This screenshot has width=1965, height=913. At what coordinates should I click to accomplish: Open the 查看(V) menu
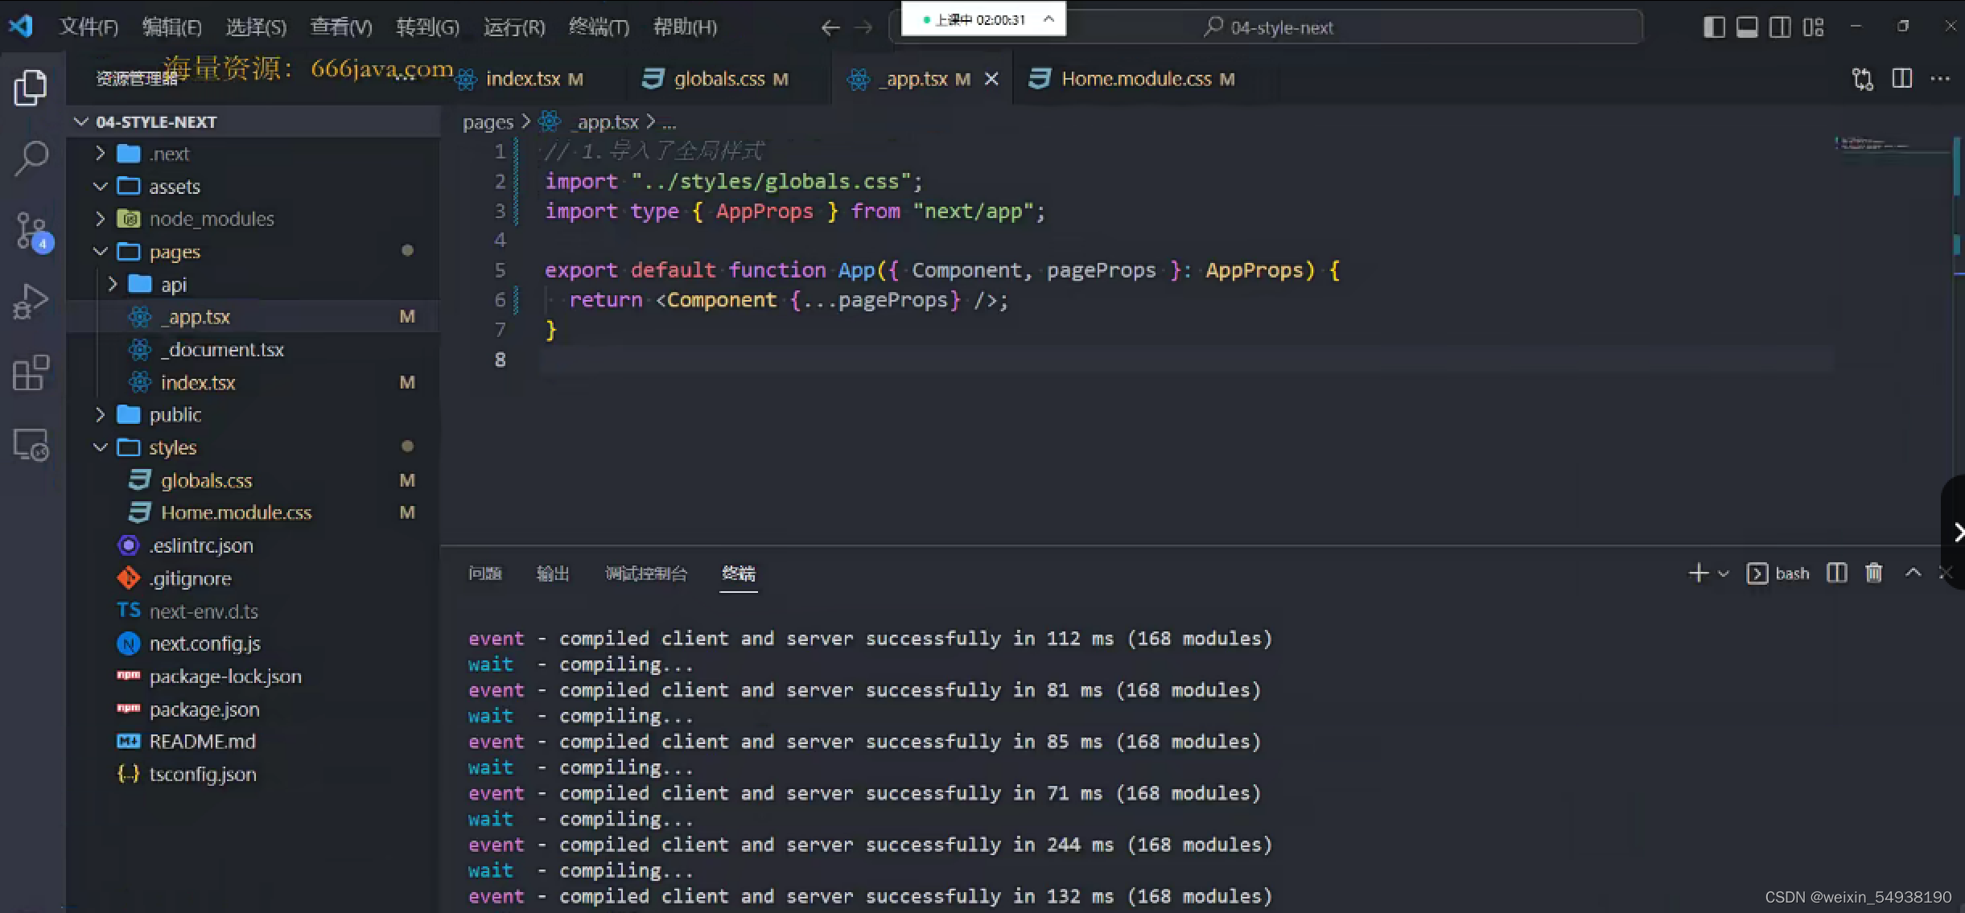click(341, 27)
